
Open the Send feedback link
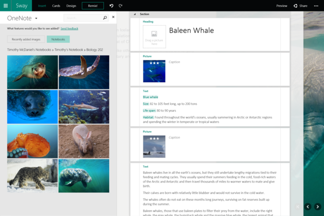coord(69,29)
